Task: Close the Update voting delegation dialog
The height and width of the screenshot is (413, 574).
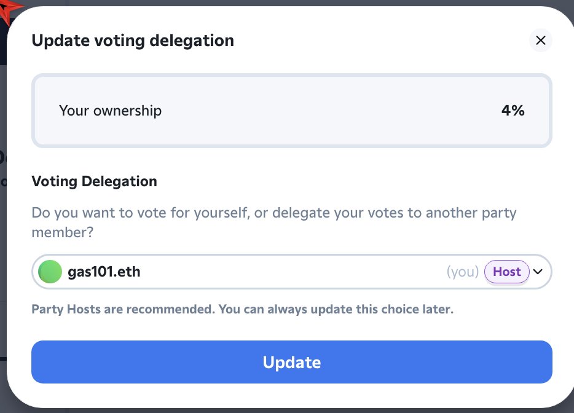Action: coord(540,41)
